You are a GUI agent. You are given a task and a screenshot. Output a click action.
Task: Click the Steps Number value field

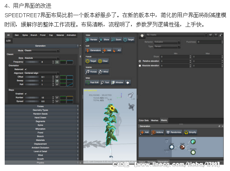46,98
